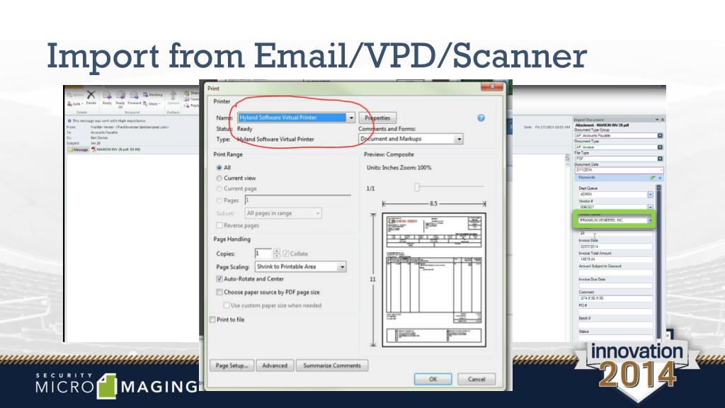Click the Reply All icon in Outlook
725x408 pixels.
coord(120,98)
